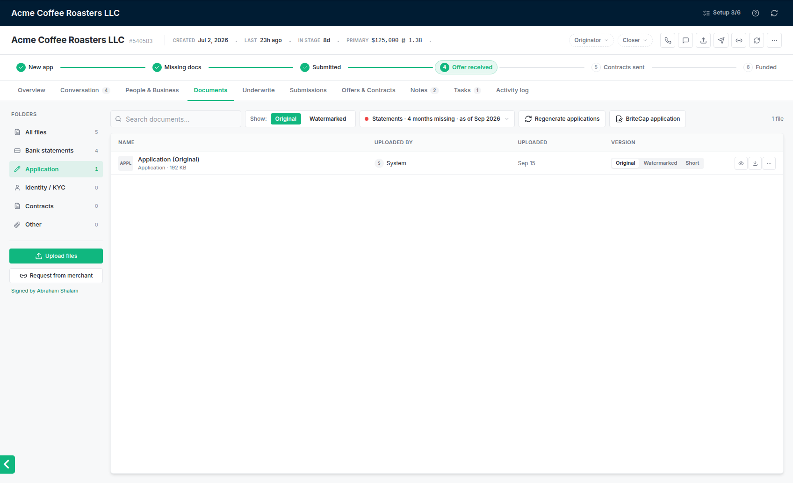Open Setup 3/6 checklist

[722, 13]
